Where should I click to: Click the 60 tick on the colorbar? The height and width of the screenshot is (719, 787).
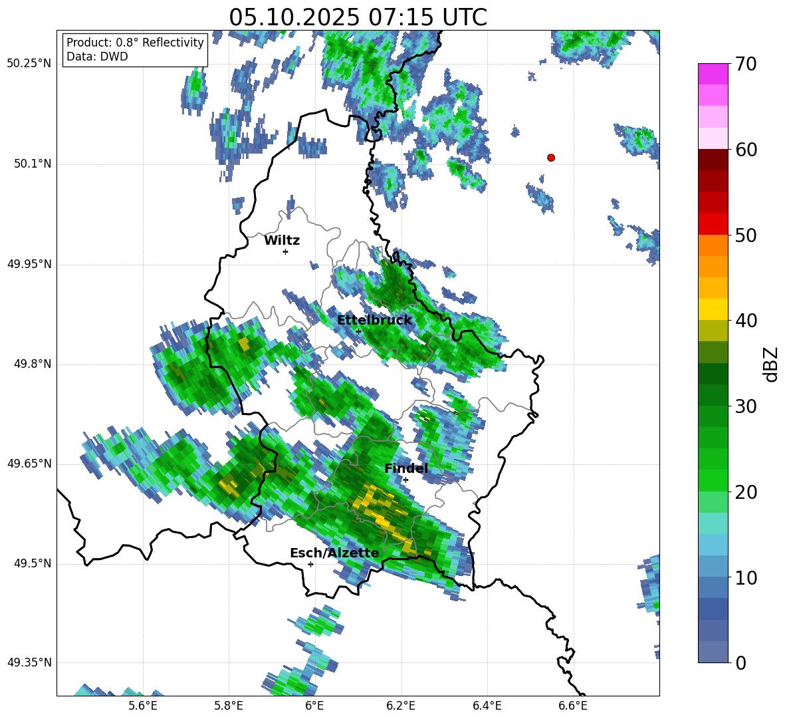click(746, 150)
